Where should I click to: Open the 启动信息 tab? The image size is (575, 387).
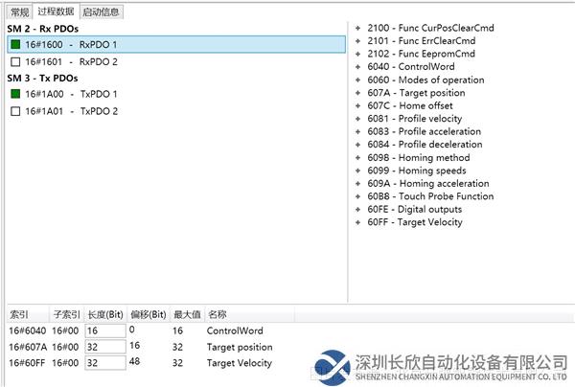102,11
